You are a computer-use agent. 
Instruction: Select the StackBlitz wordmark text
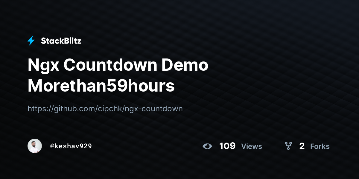[61, 41]
